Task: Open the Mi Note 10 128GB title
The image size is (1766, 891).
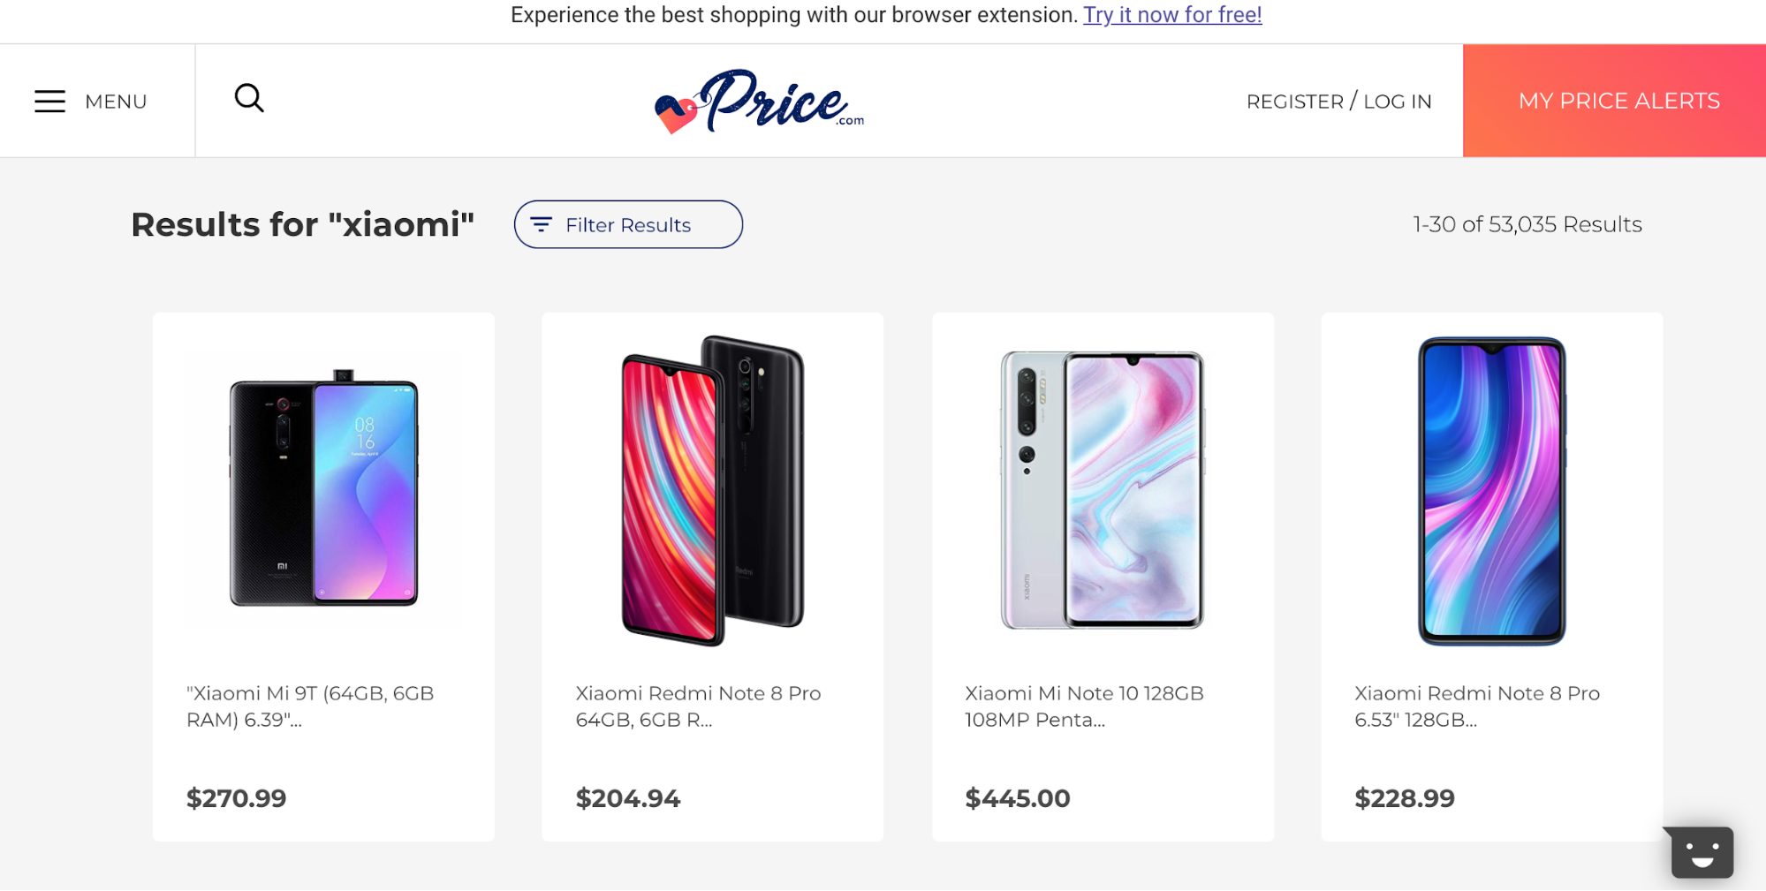Action: [x=1084, y=706]
